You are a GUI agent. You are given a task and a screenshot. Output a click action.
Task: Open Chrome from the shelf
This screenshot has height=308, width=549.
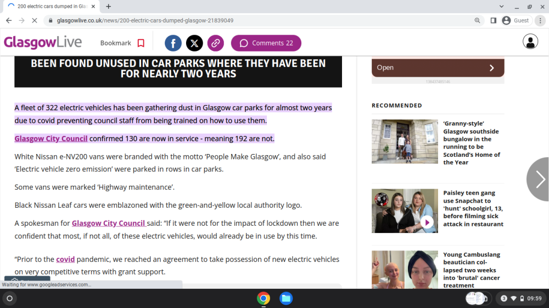tap(264, 298)
